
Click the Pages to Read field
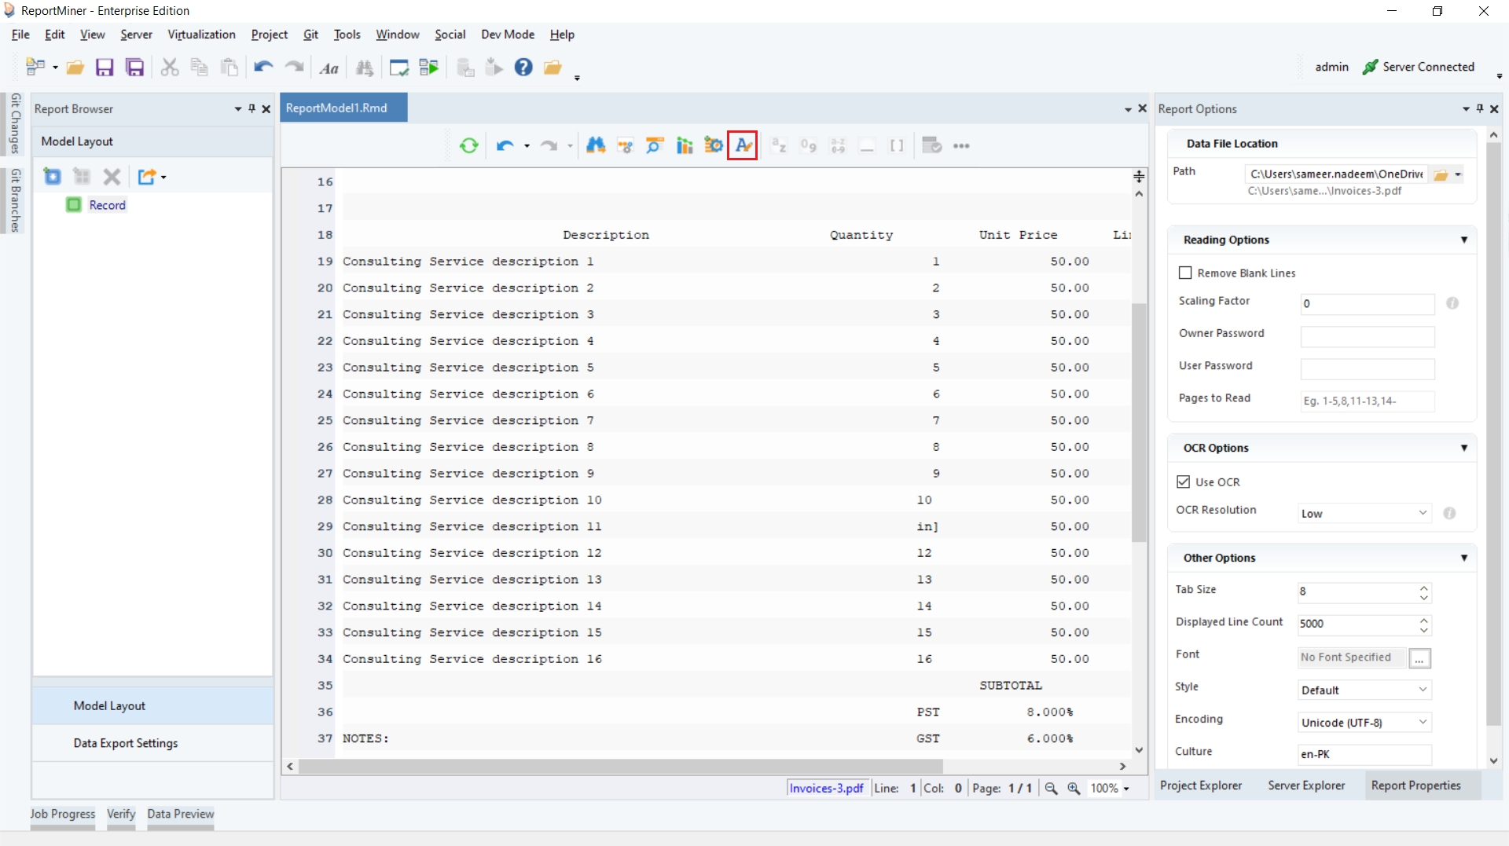coord(1367,401)
